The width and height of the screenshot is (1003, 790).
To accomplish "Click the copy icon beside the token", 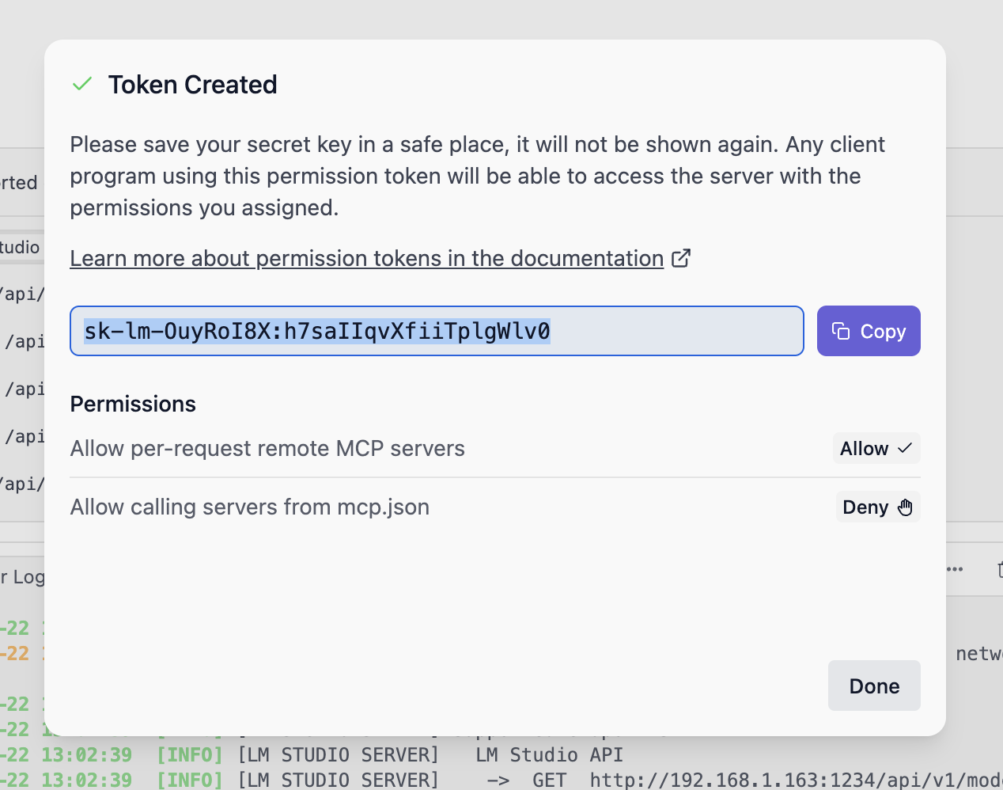I will click(x=841, y=331).
